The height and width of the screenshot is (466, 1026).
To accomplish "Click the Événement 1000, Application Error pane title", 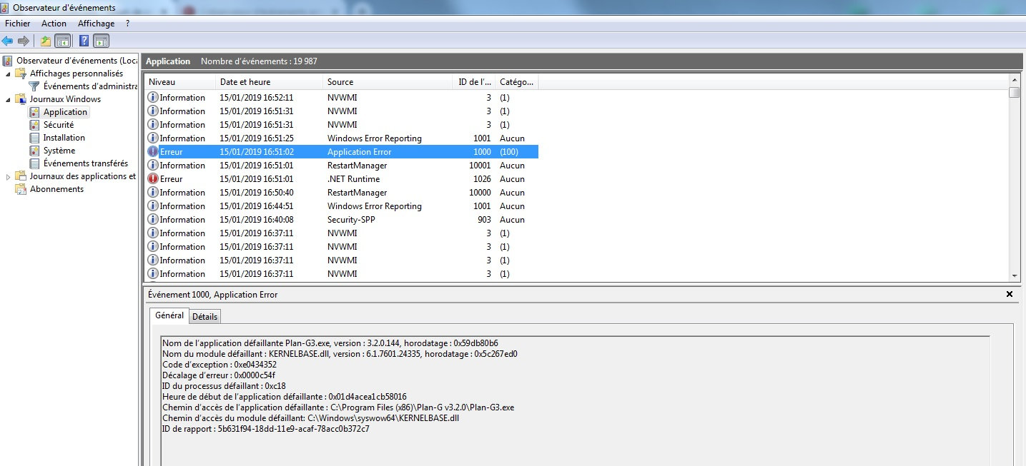I will pyautogui.click(x=213, y=294).
